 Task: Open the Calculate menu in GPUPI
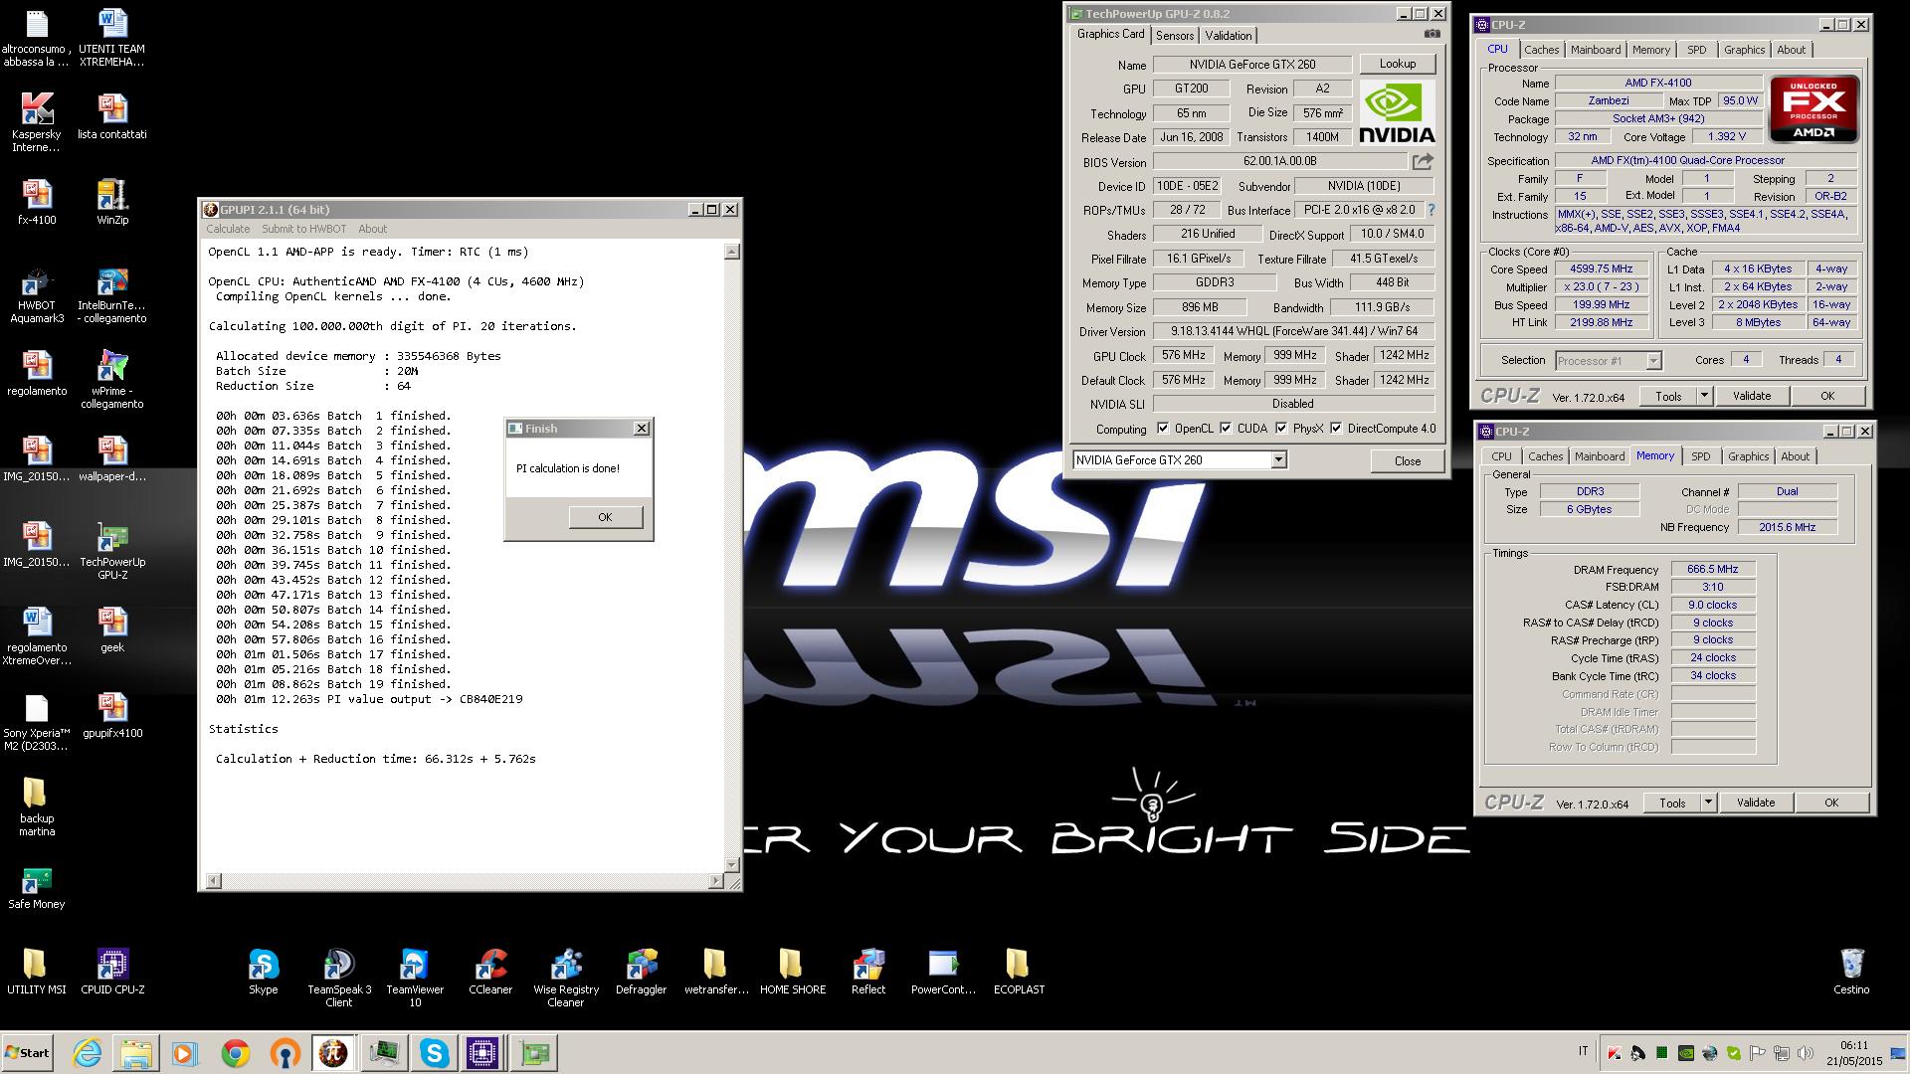click(228, 229)
